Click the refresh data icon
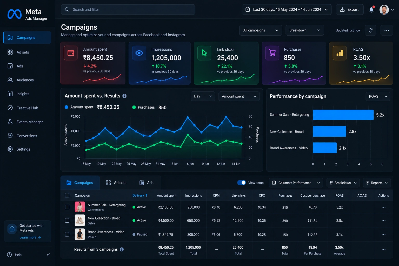Viewport: 399px width, 266px height. coord(370,30)
